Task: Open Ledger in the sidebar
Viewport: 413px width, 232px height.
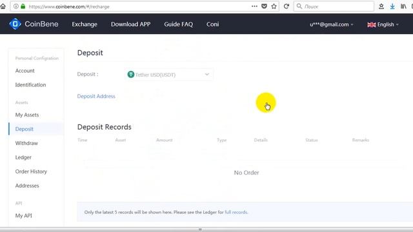Action: pos(23,157)
